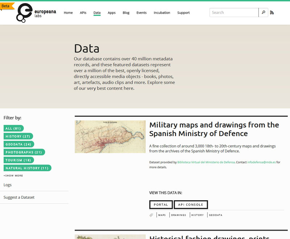This screenshot has width=290, height=239.
Task: Expand +SHOW MORE filters
Action: pyautogui.click(x=13, y=176)
